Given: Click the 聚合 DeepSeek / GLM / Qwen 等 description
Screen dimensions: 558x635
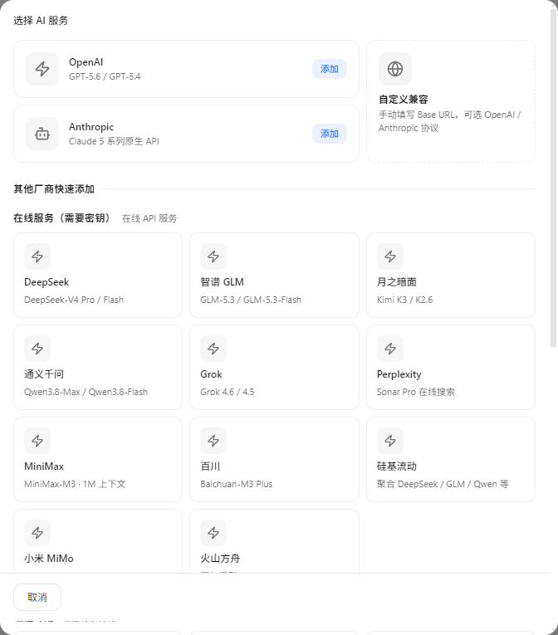Looking at the screenshot, I should (443, 484).
